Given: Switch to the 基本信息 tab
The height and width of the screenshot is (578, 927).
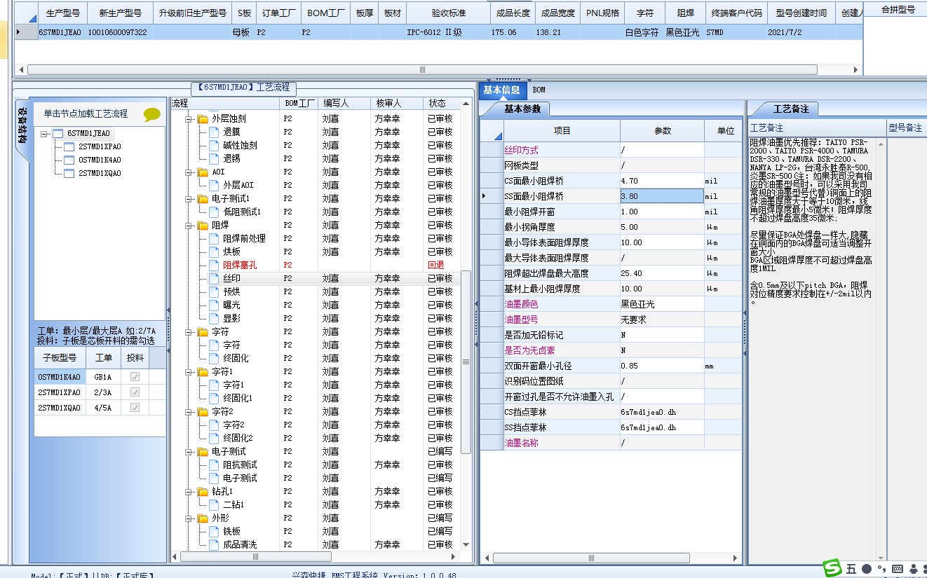Looking at the screenshot, I should click(501, 90).
